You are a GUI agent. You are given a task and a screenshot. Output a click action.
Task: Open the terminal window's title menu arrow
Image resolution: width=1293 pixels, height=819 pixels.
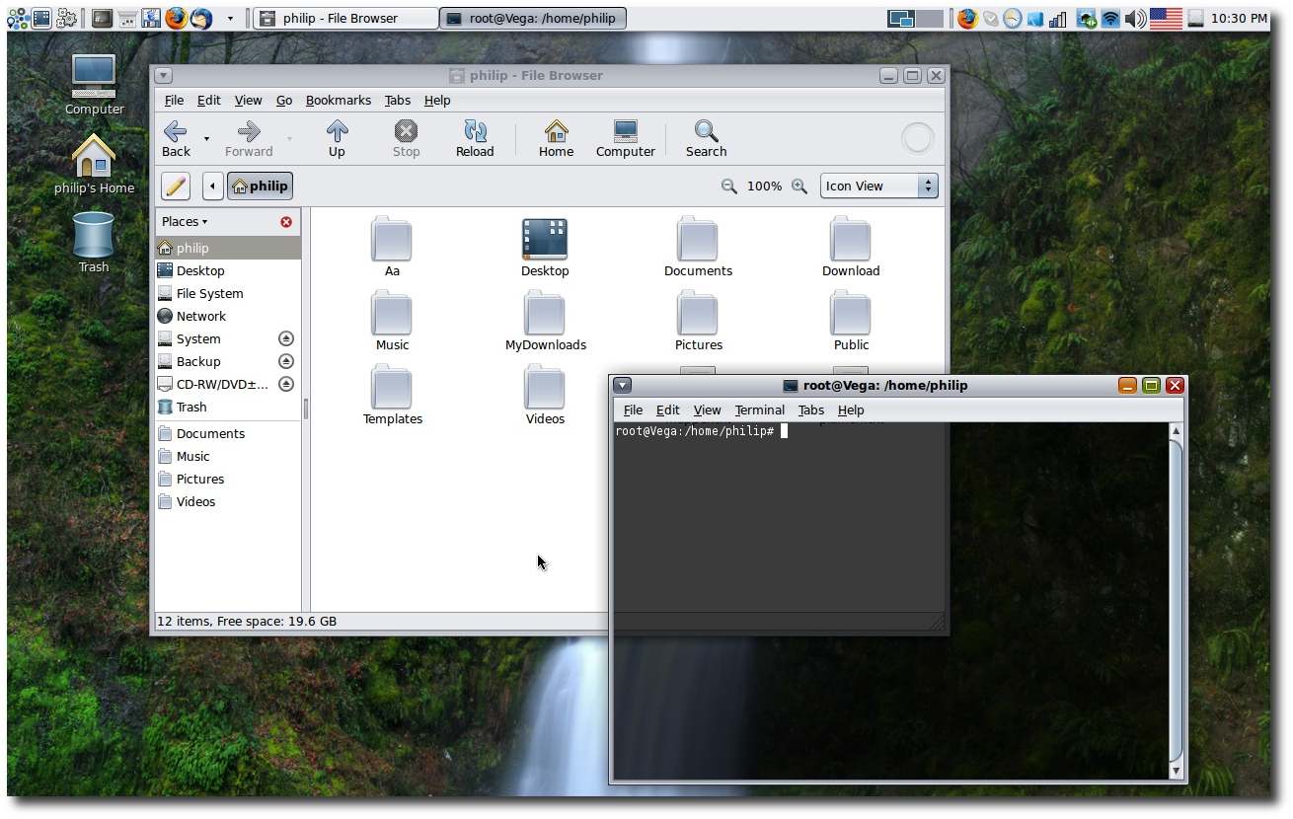click(x=623, y=385)
